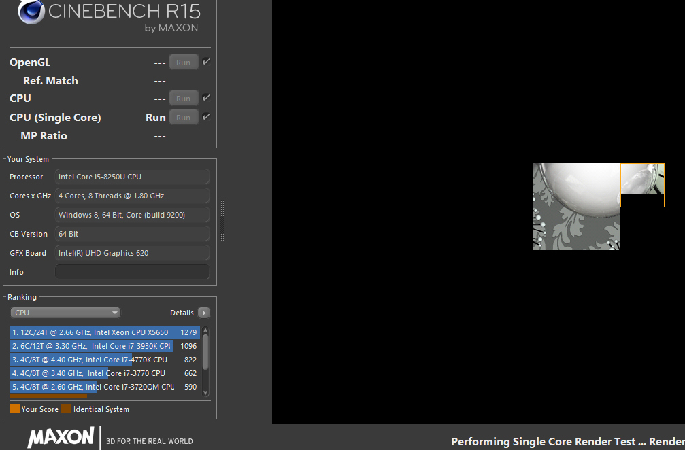Click the Performing Single Core Render Test status

(568, 441)
